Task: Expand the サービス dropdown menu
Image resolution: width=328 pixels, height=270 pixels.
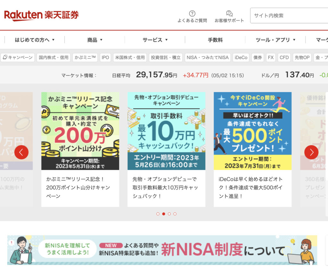Action: 155,40
